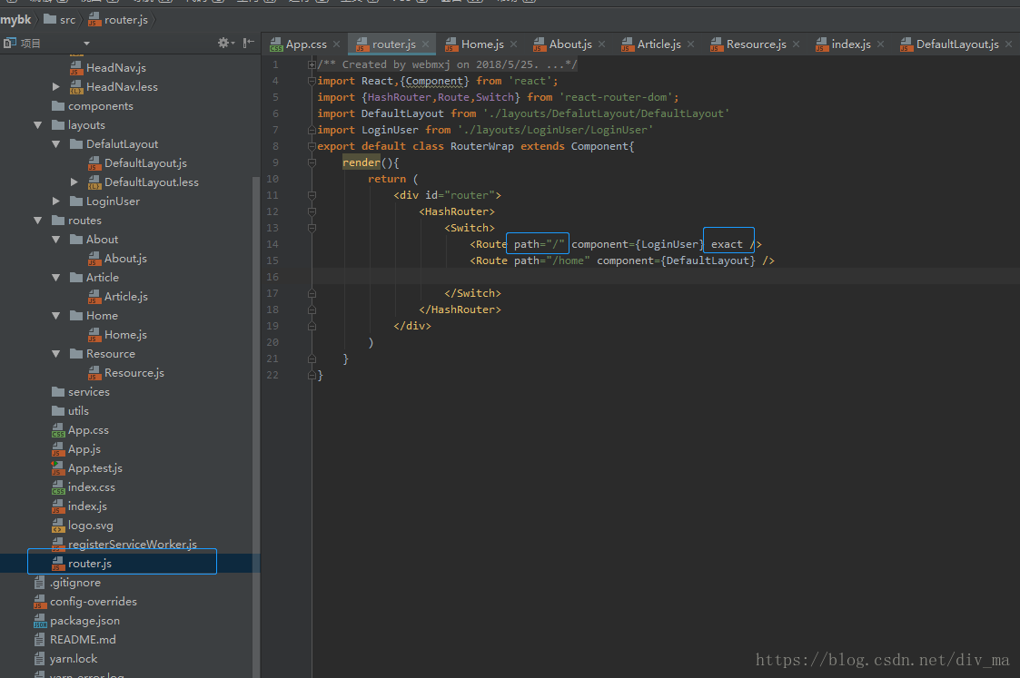Open App.js from project tree
Image resolution: width=1020 pixels, height=678 pixels.
click(75, 449)
